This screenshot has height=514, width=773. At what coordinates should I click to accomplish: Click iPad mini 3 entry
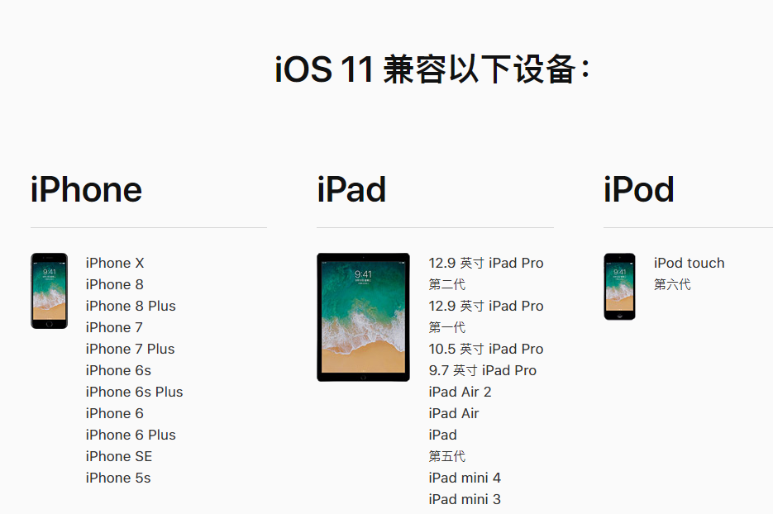click(465, 499)
